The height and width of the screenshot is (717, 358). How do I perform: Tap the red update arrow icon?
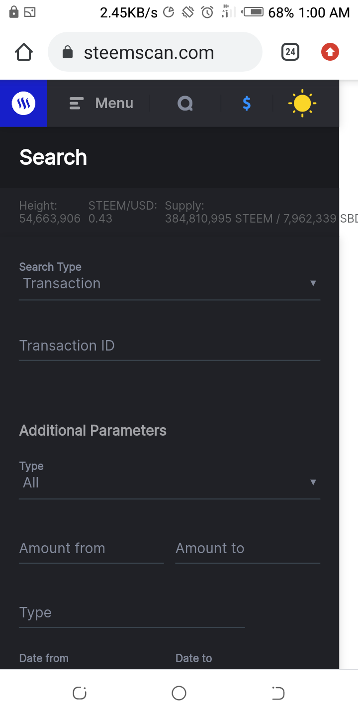pos(330,52)
